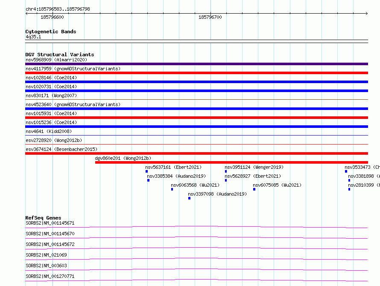
Task: Click the chr4:185796583..185796798 coordinate label
Action: tap(58, 9)
